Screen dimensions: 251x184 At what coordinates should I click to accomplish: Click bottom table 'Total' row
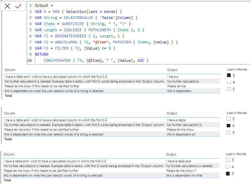pos(111,180)
